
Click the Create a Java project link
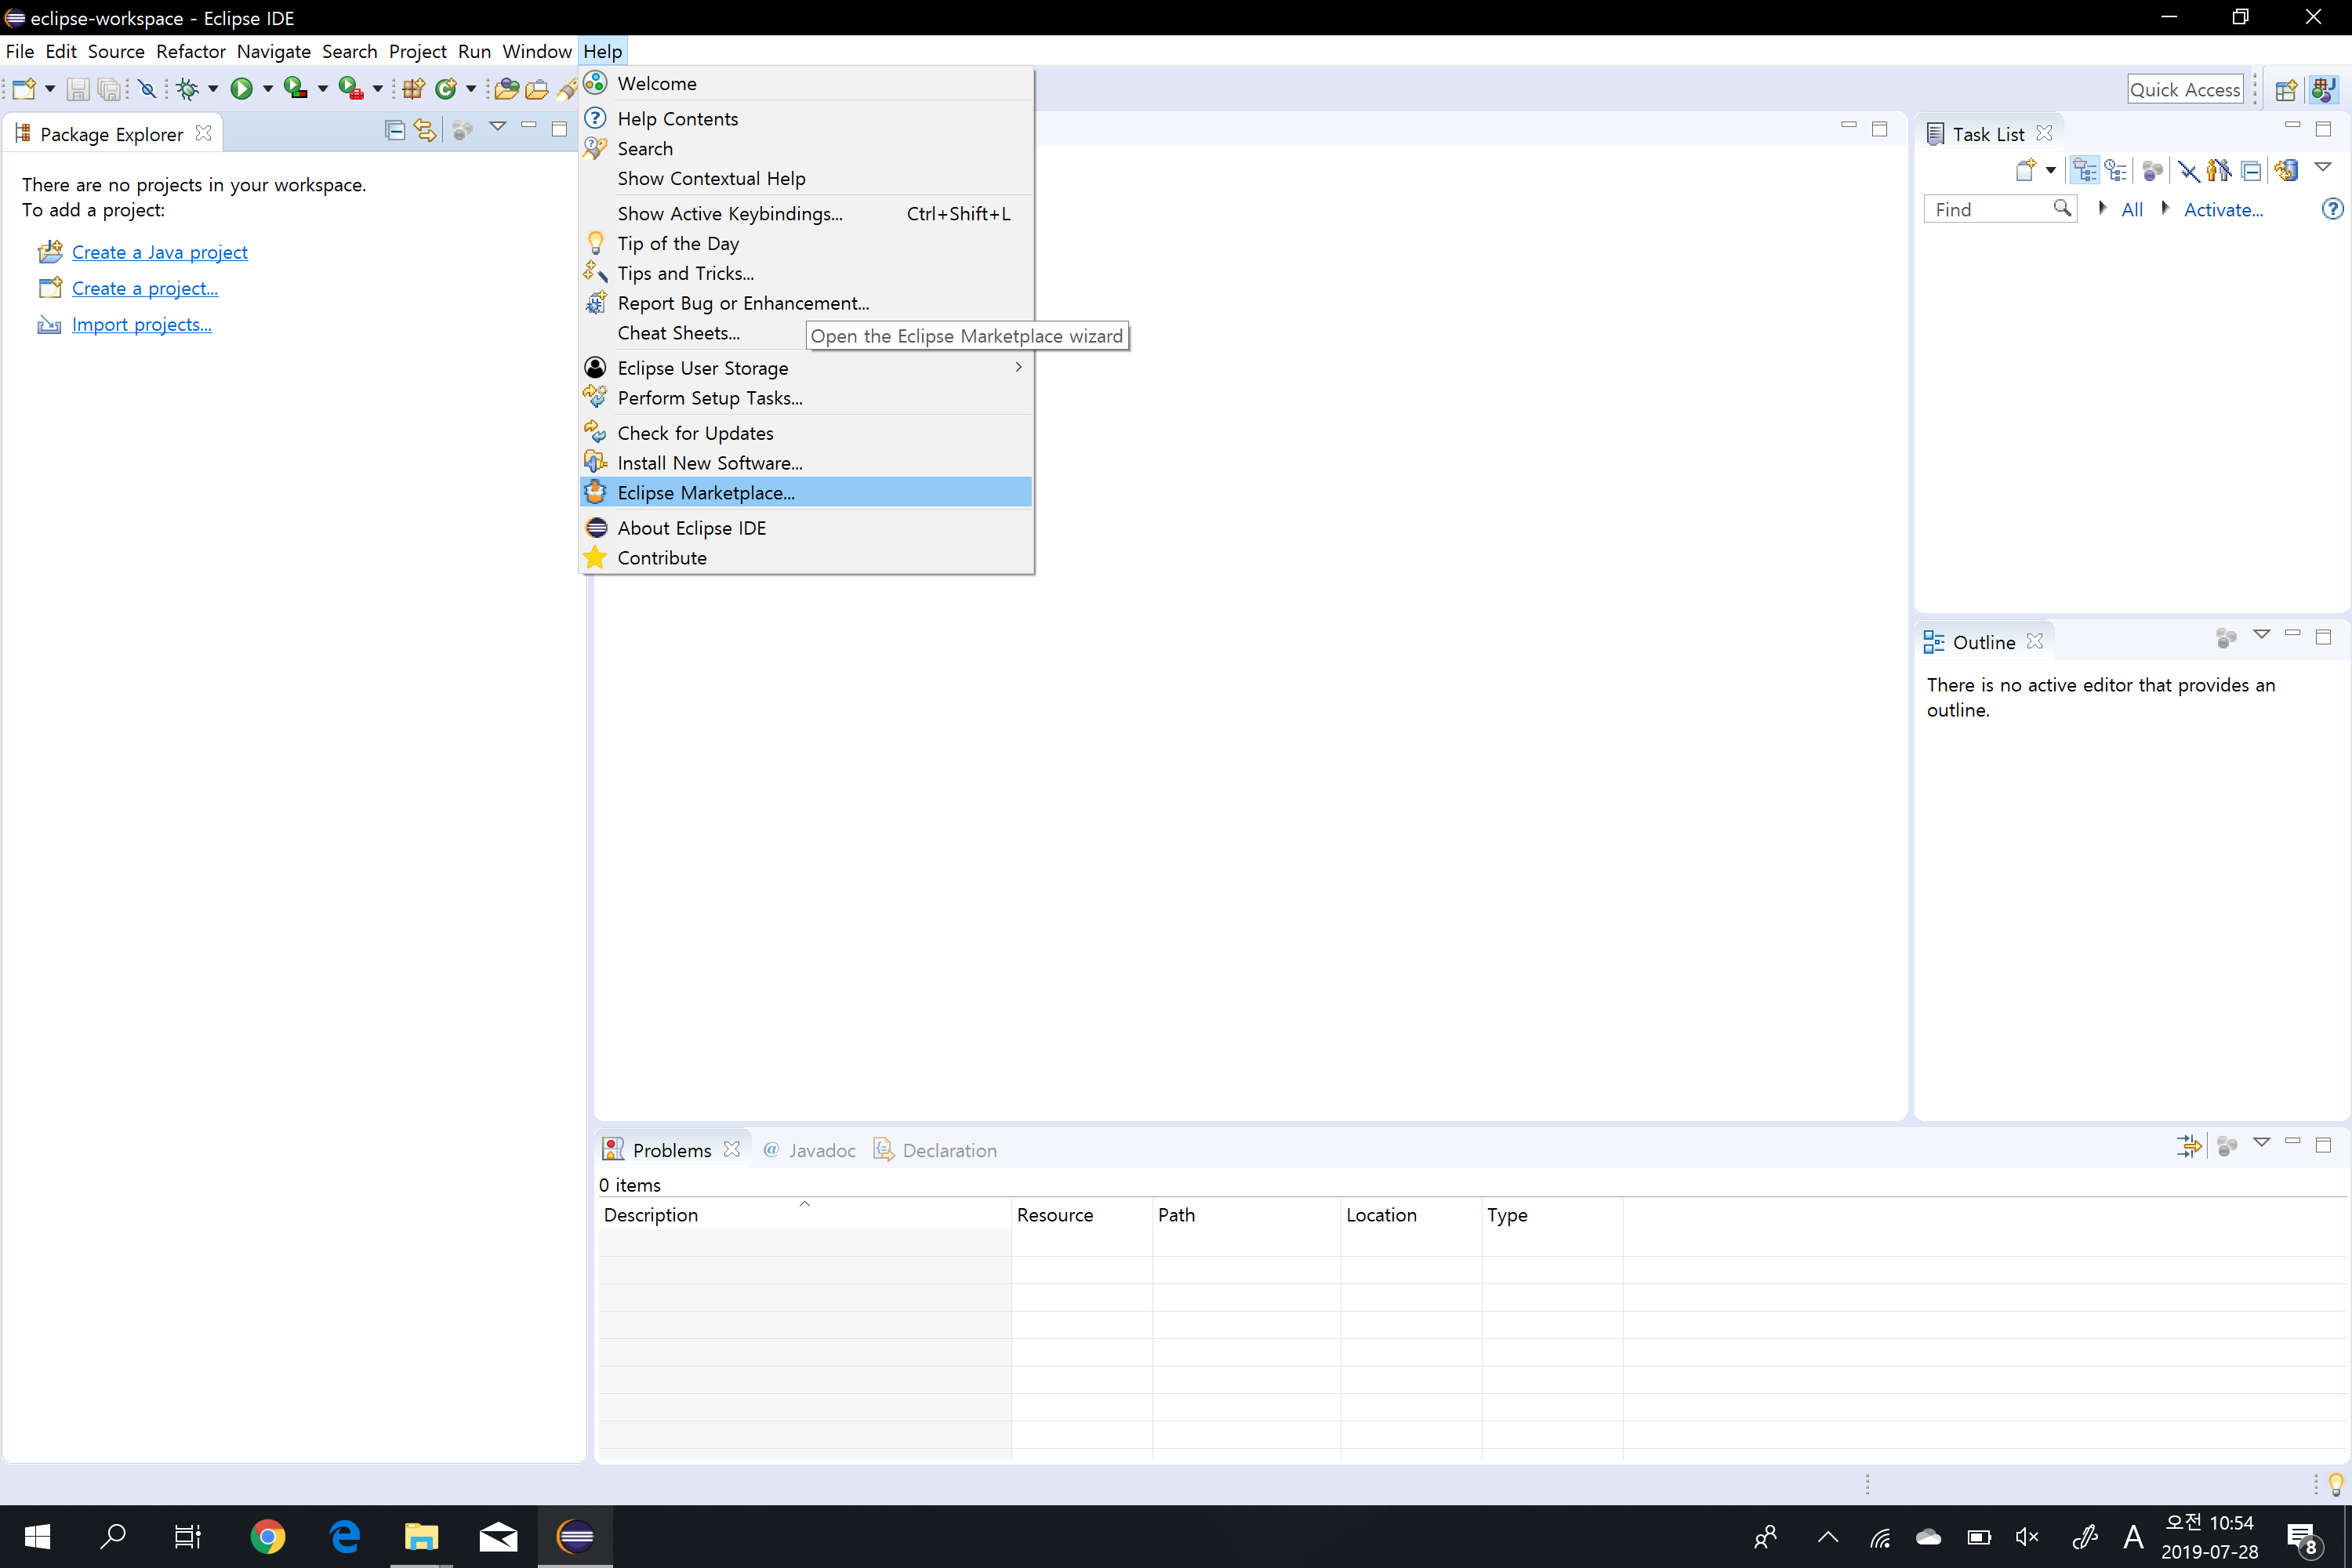159,252
